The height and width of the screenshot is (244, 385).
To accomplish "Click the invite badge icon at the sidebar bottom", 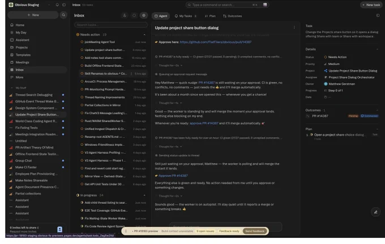I will point(59,229).
